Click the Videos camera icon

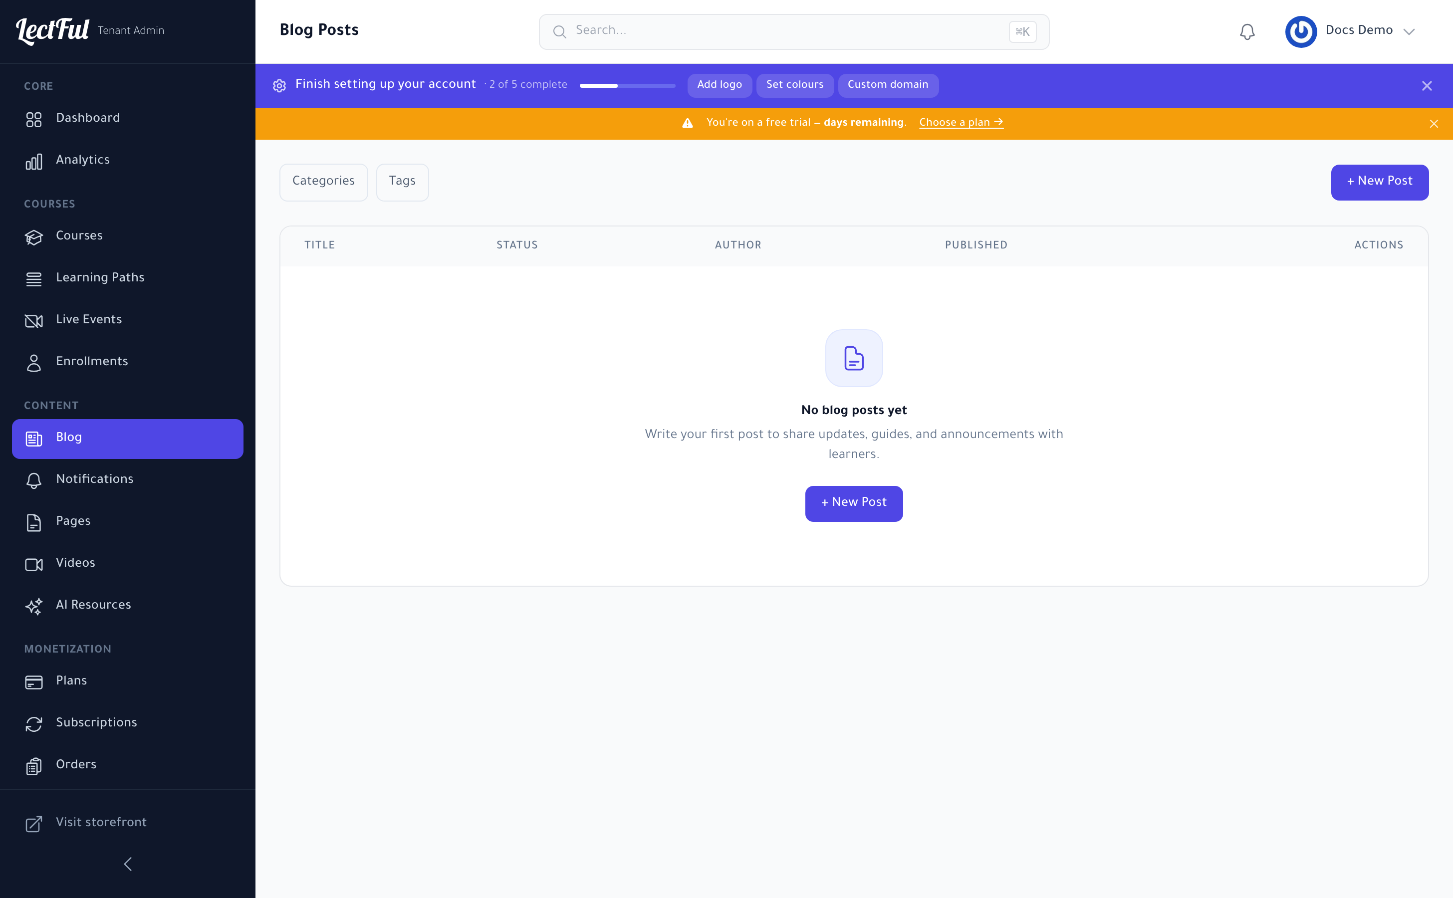coord(34,564)
